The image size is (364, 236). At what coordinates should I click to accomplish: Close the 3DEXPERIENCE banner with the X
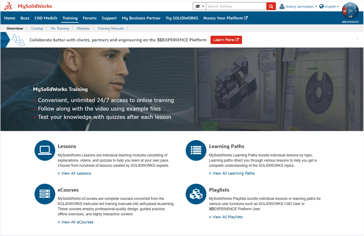click(x=358, y=38)
